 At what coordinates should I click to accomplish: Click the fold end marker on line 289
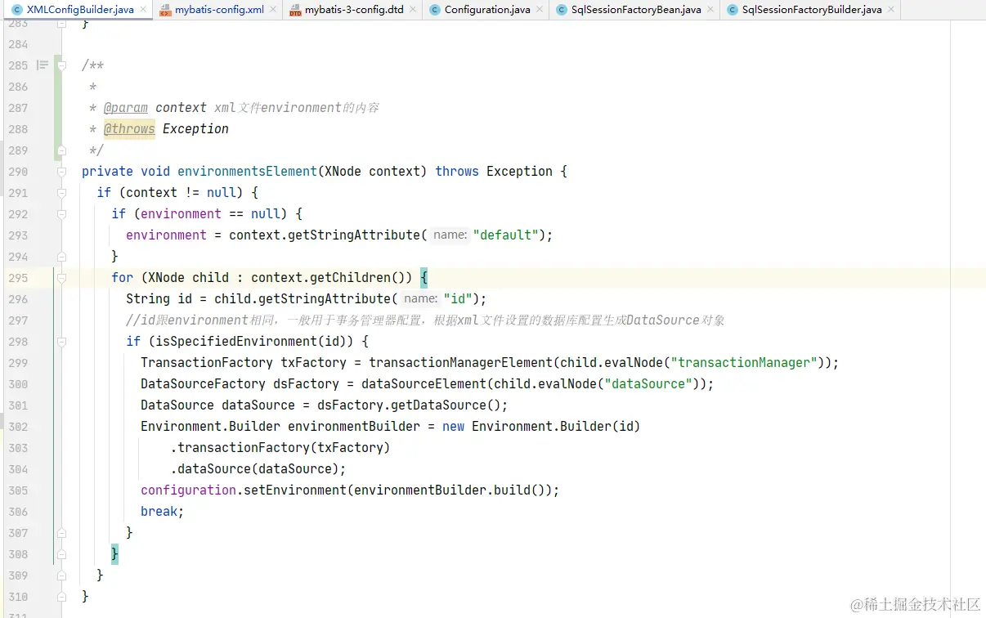[x=62, y=150]
